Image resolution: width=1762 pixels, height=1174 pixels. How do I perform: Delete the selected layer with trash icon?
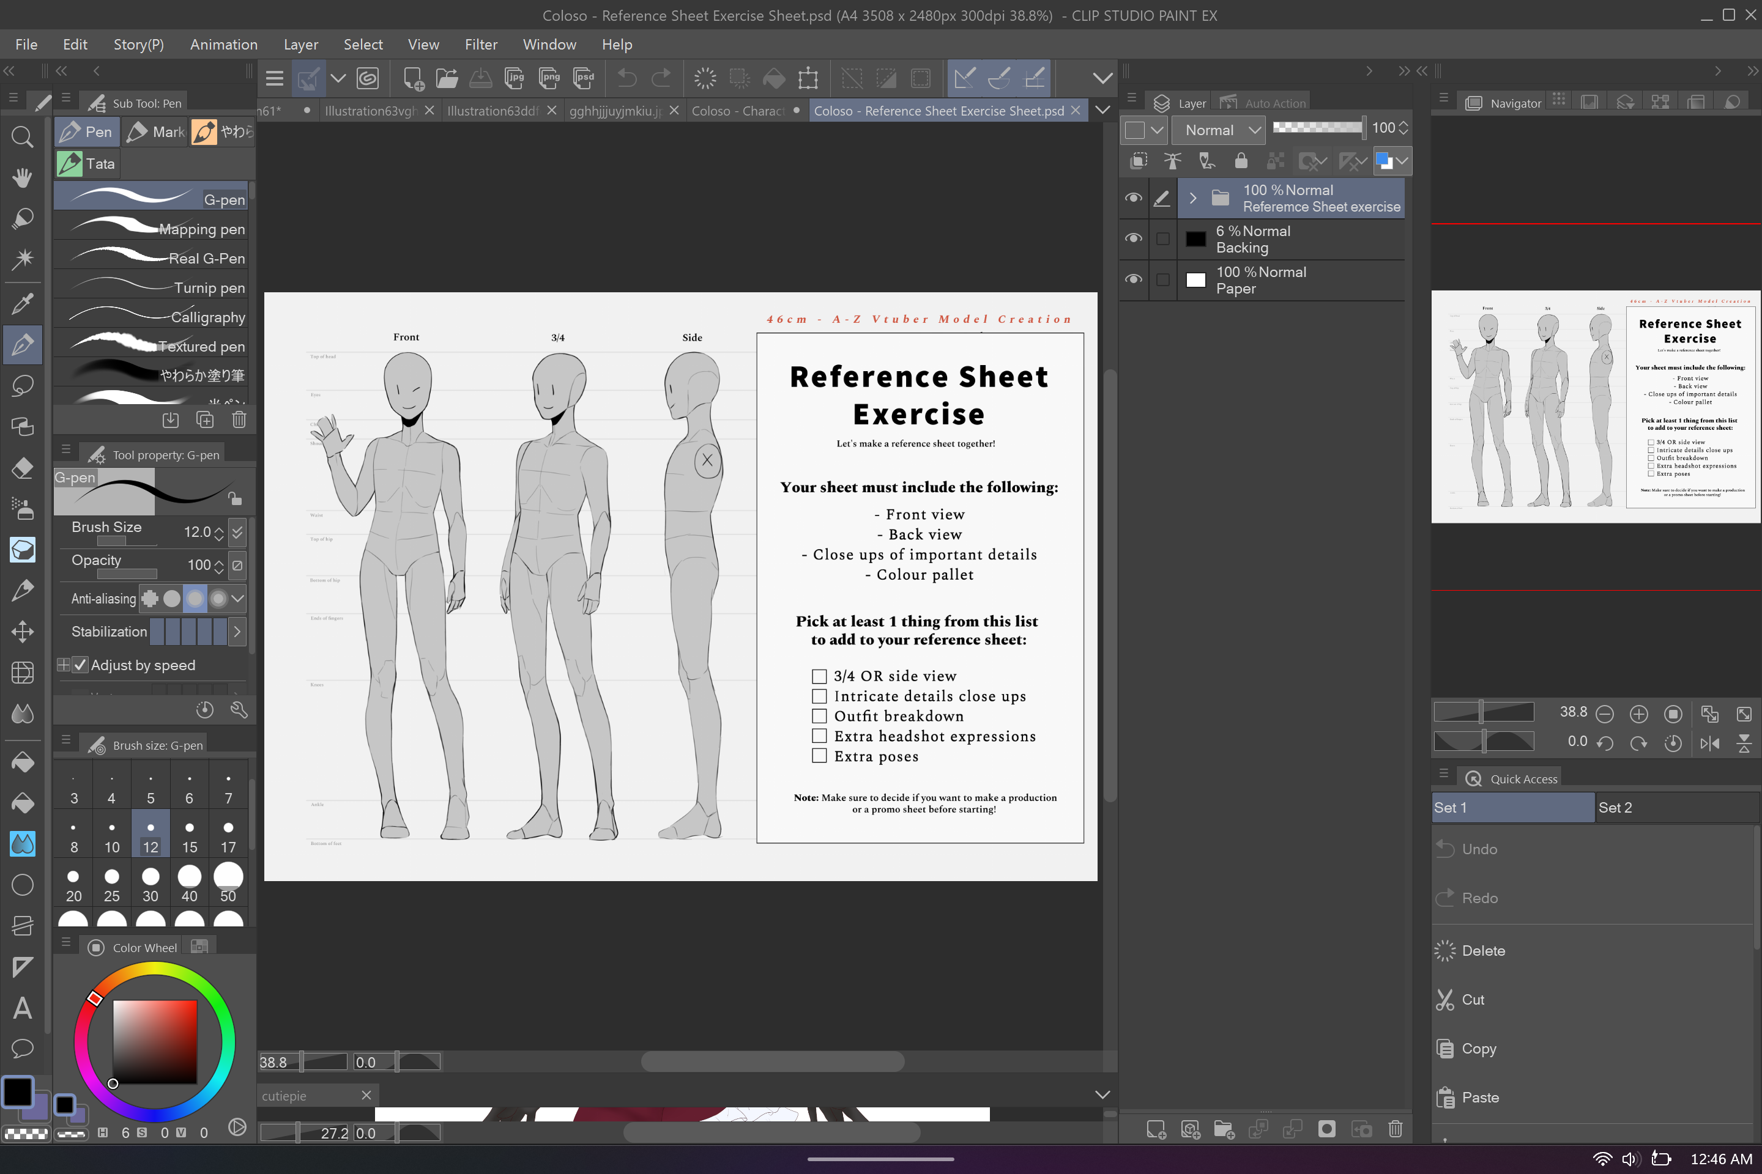click(x=1395, y=1128)
